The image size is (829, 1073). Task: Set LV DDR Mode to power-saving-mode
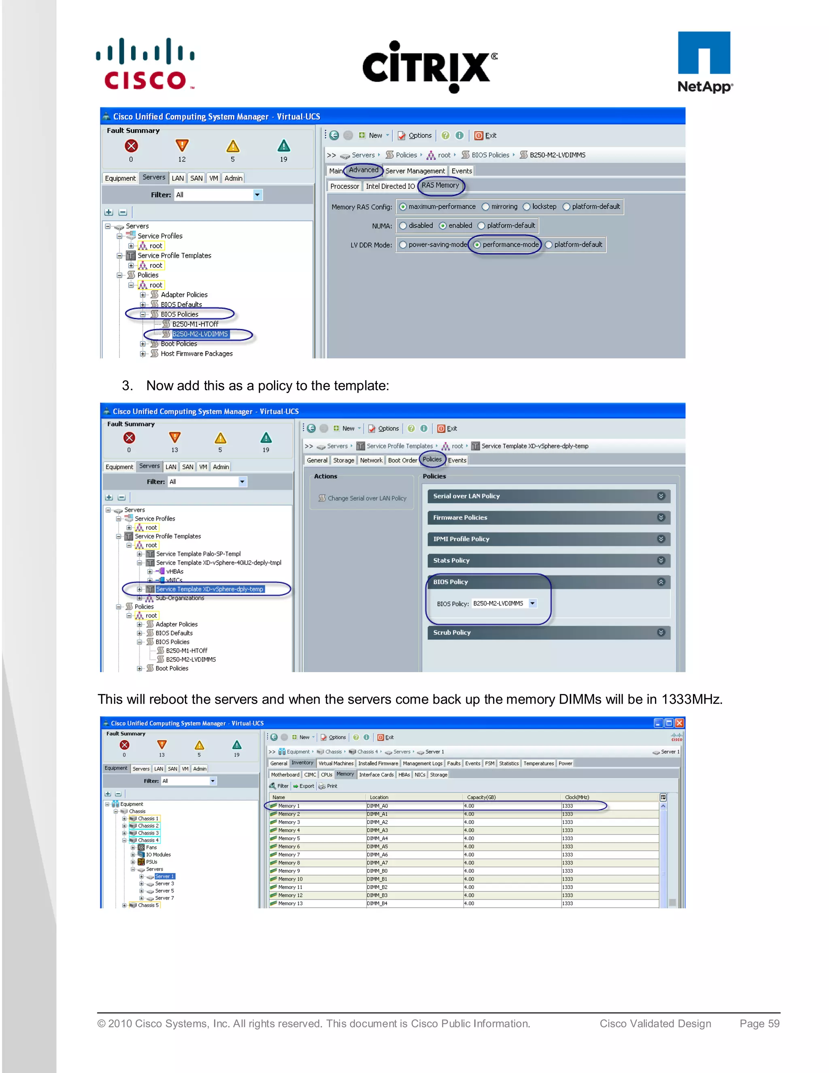(x=403, y=245)
